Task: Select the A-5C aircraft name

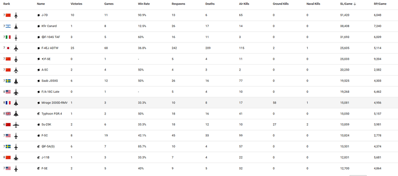Action: click(46, 70)
